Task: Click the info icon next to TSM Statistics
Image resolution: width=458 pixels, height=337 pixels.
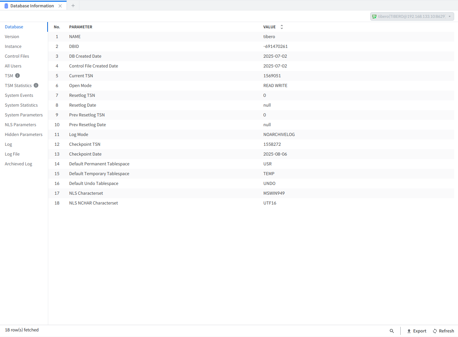Action: tap(36, 85)
